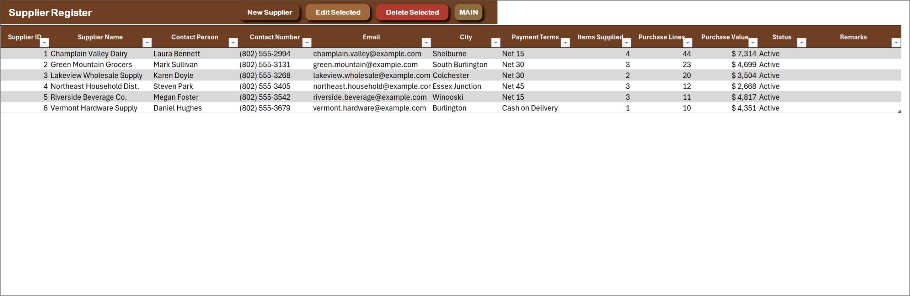Open the Purchase Value filter dropdown
This screenshot has height=296, width=910.
[753, 43]
